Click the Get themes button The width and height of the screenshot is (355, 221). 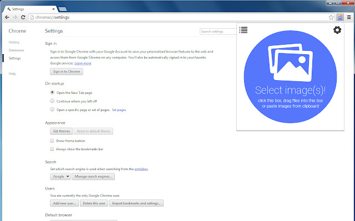(62, 131)
